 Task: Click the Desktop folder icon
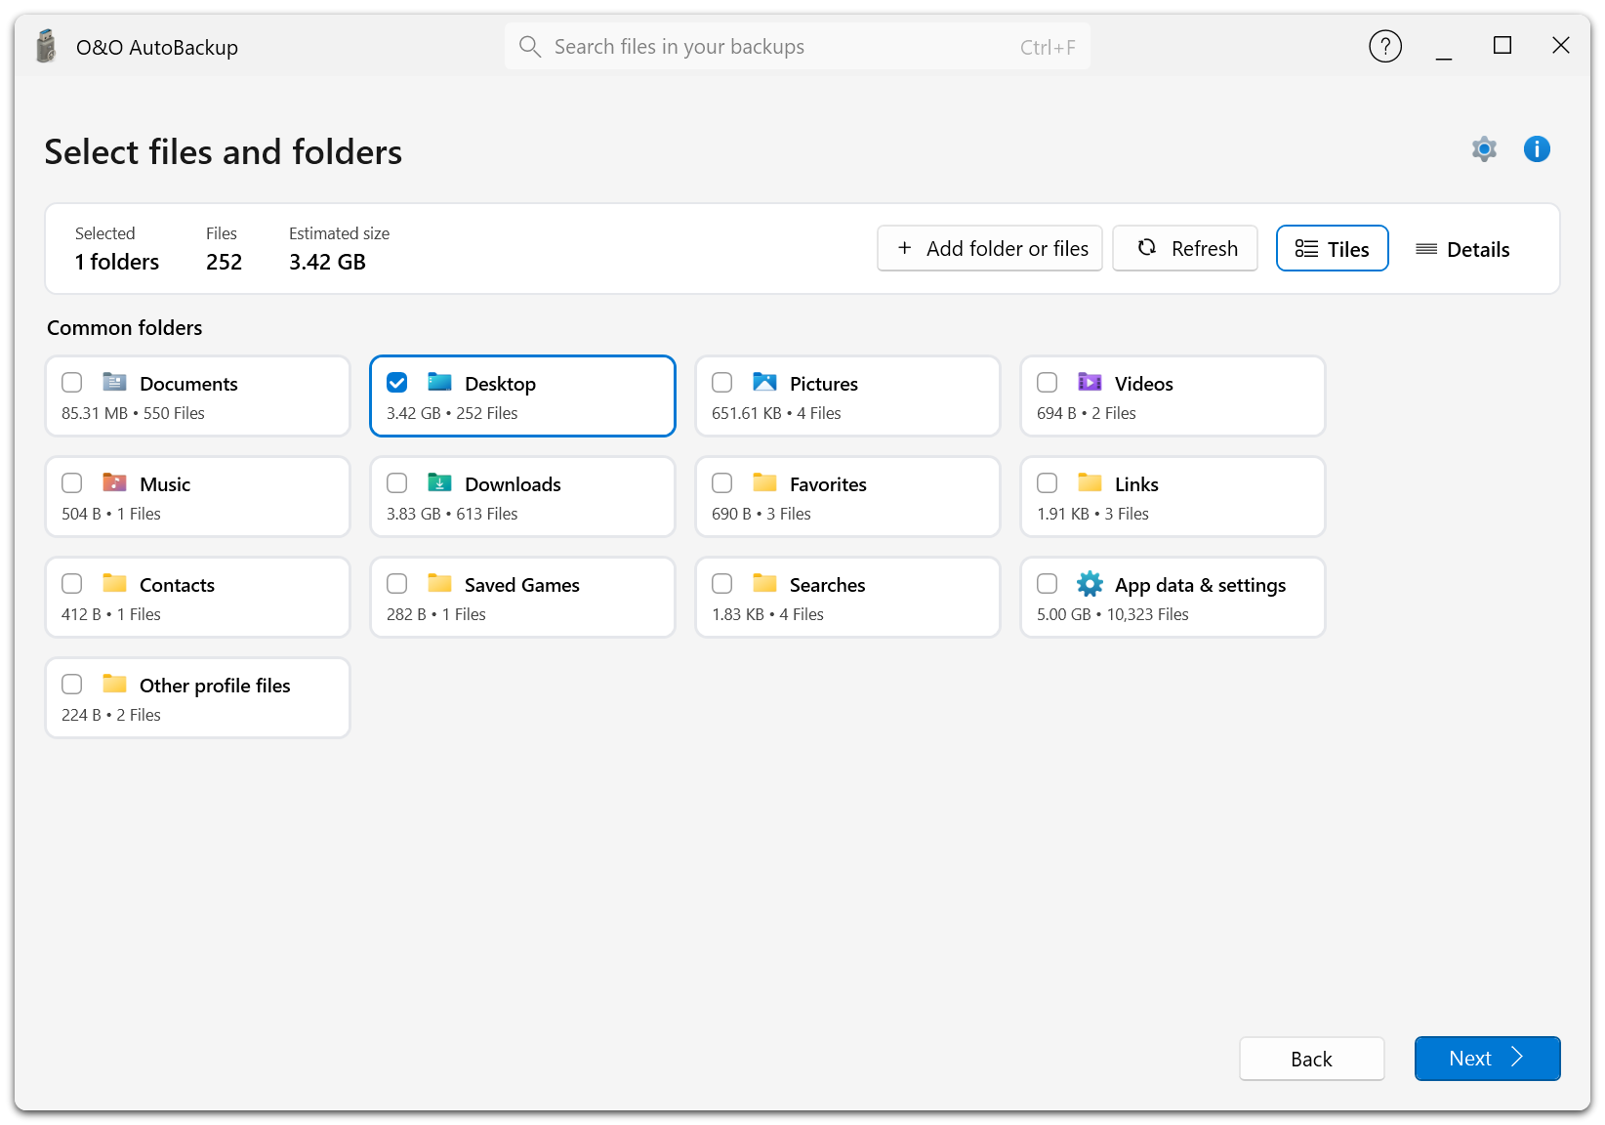point(440,382)
